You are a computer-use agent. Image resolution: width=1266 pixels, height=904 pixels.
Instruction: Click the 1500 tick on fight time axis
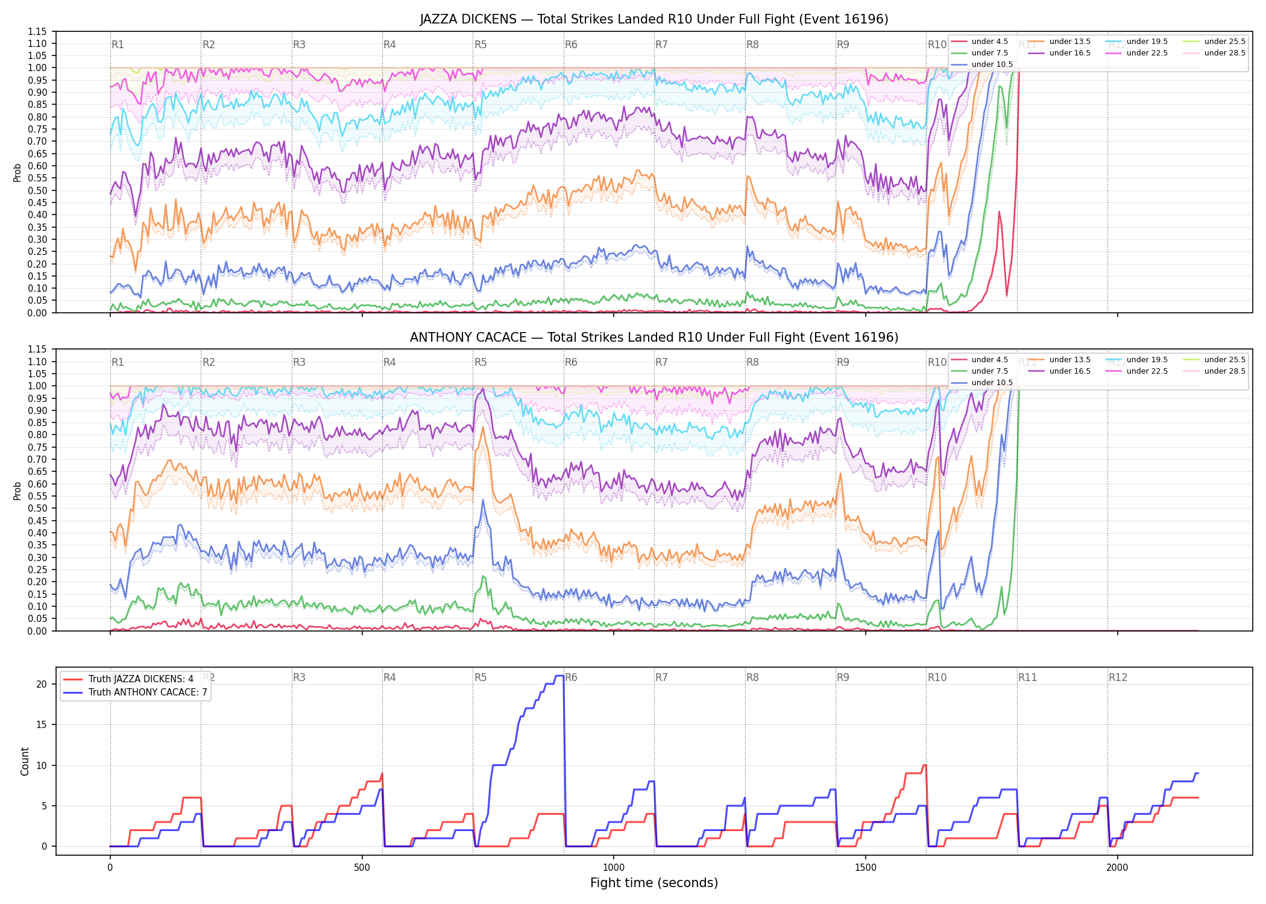click(x=866, y=868)
